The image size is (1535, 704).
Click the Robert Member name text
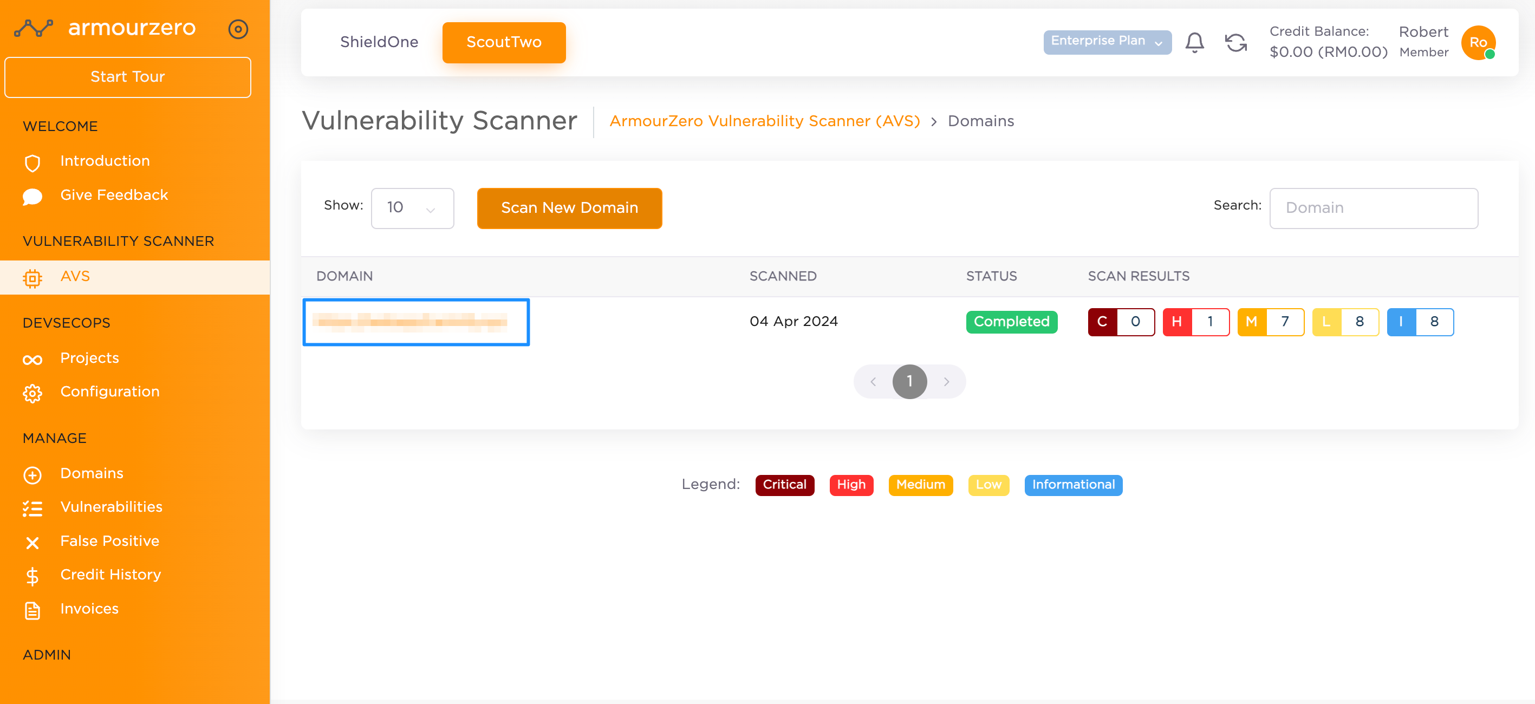point(1423,42)
